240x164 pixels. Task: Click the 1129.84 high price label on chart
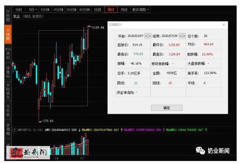(98, 28)
